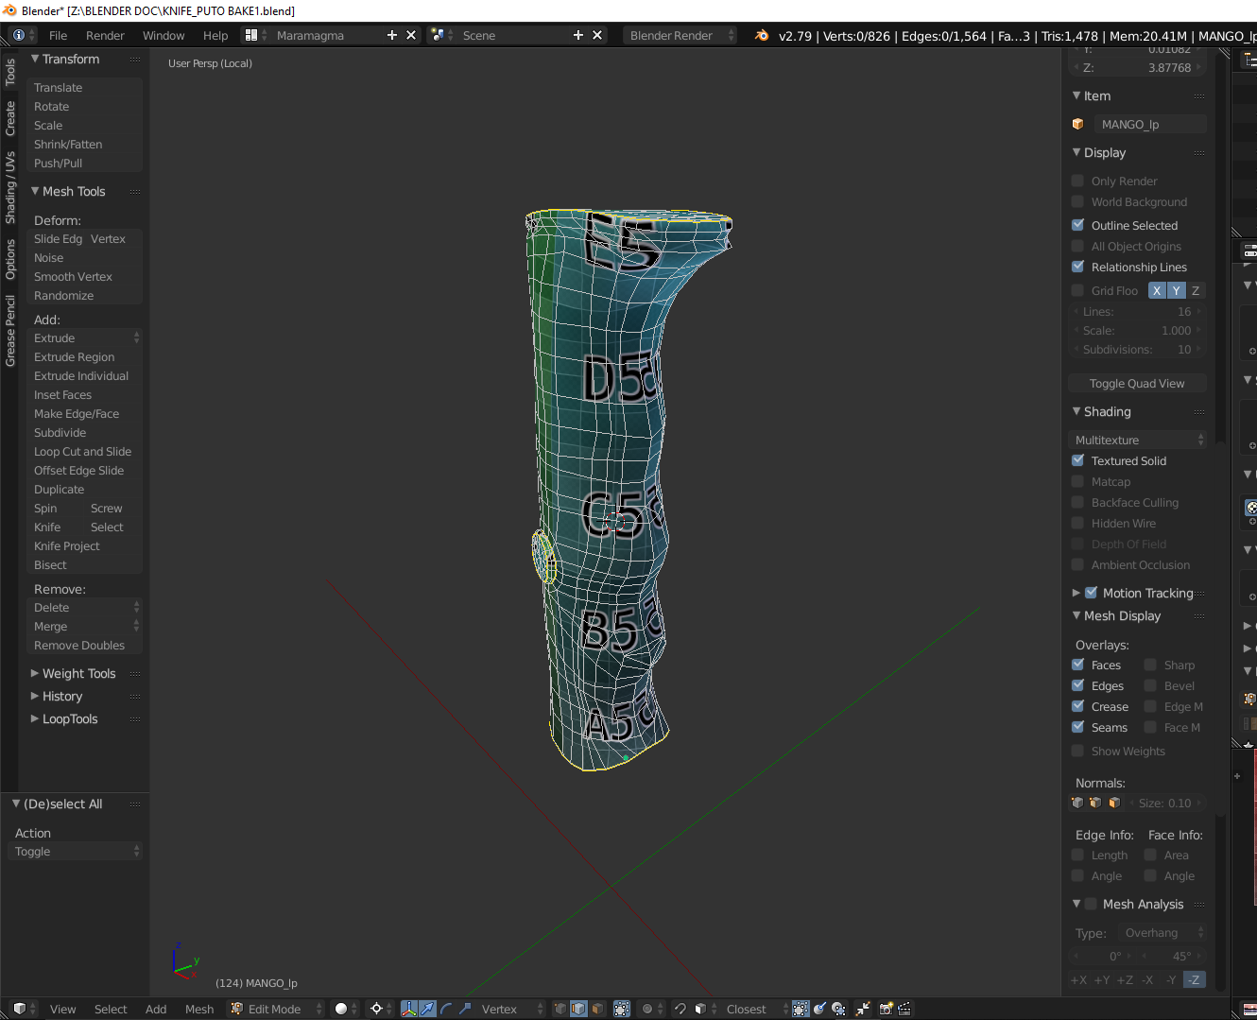Select face select mode icon
The width and height of the screenshot is (1257, 1020).
(x=597, y=1009)
